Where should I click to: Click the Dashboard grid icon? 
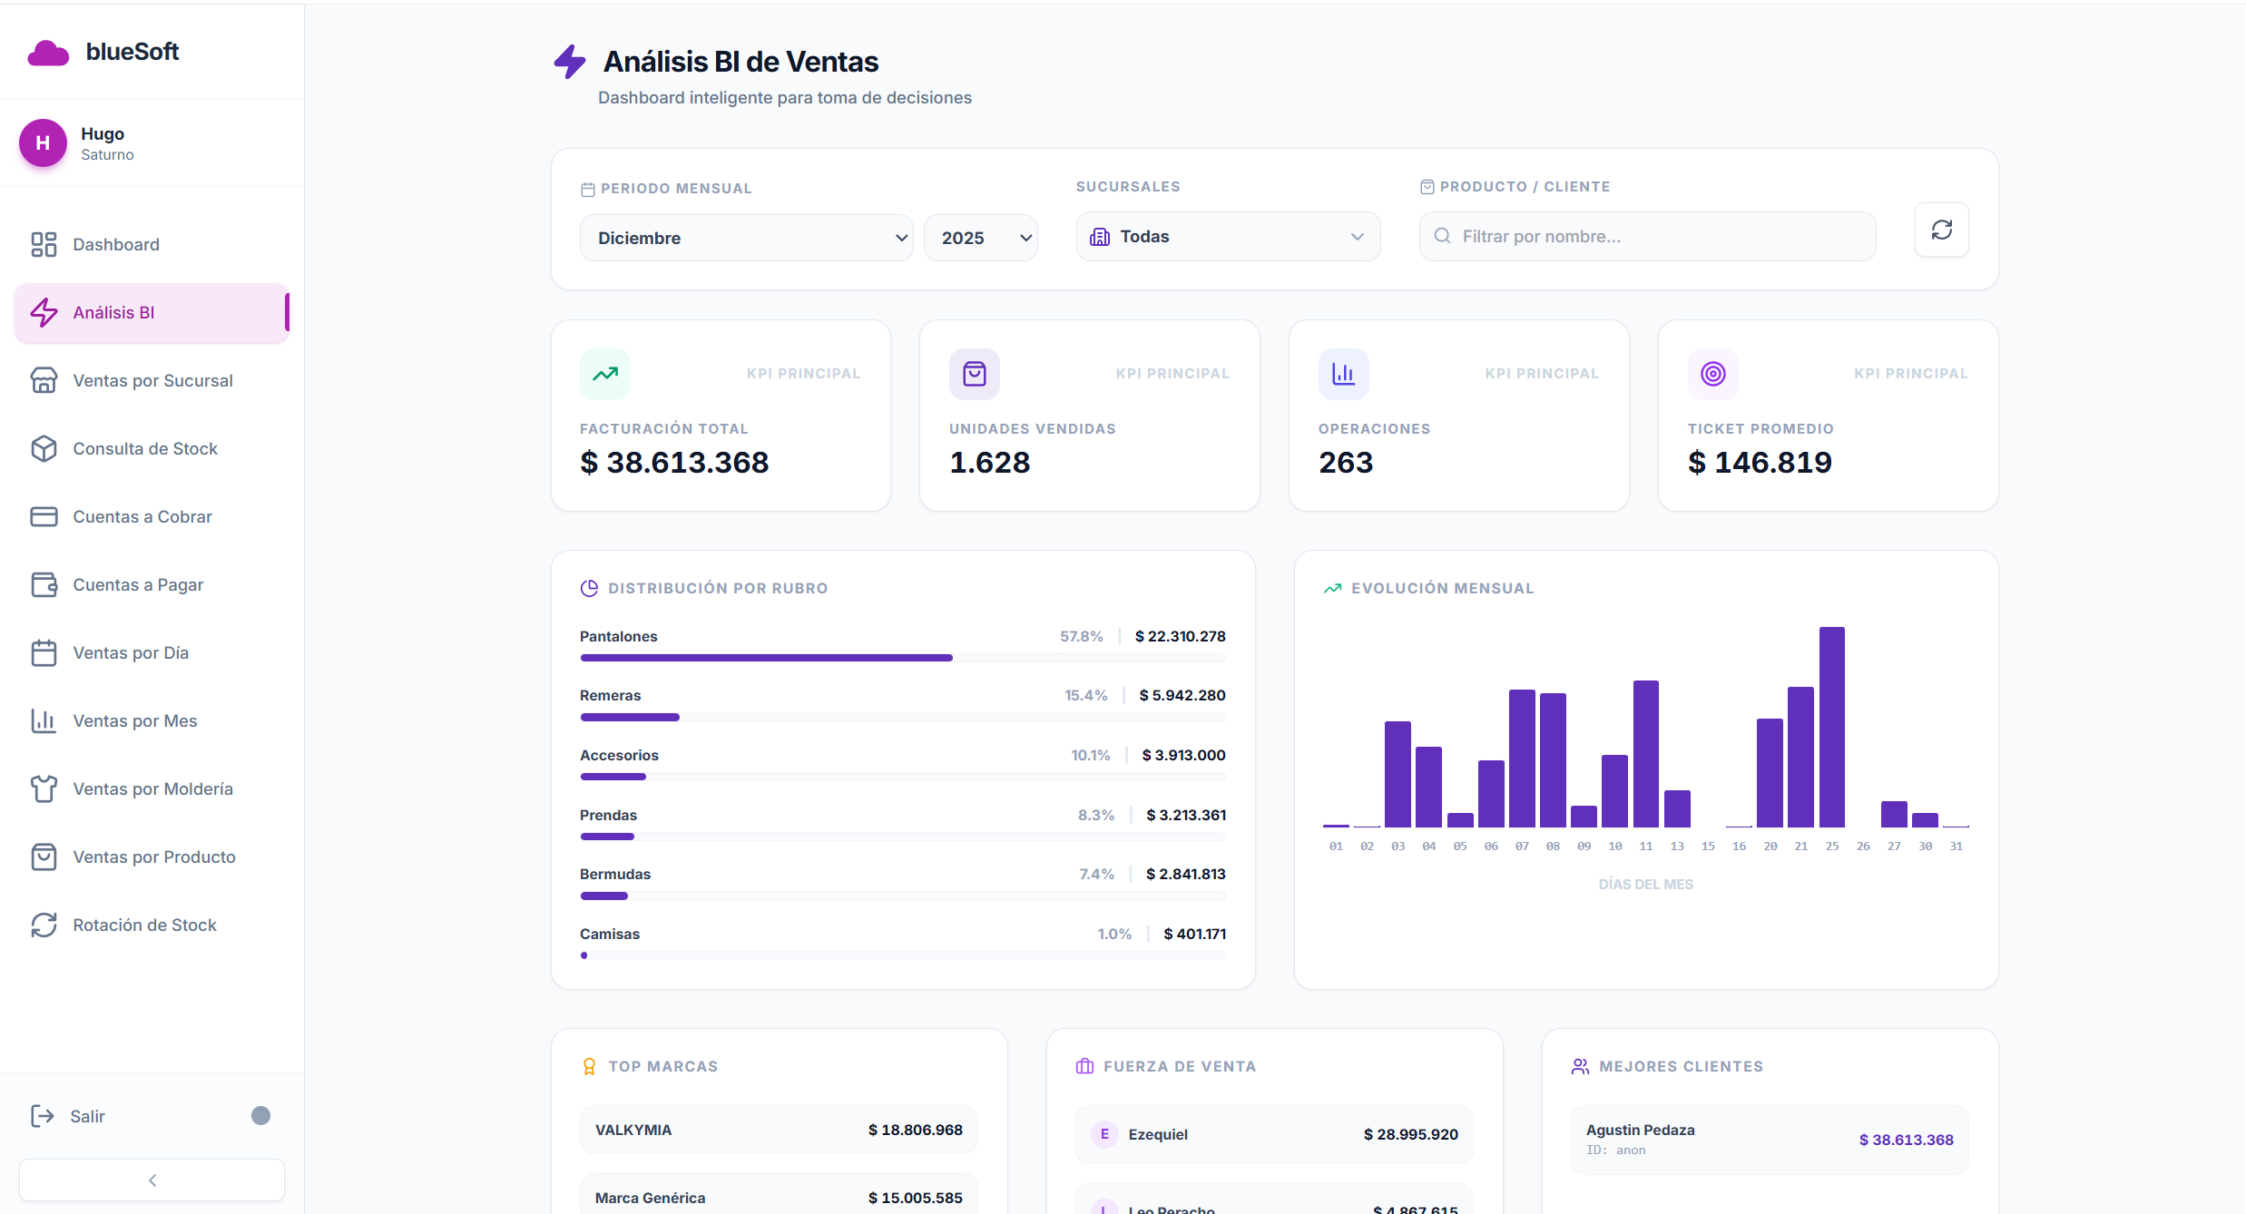[44, 244]
